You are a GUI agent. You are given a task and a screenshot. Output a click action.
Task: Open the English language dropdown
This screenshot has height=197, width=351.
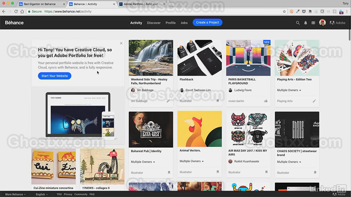click(41, 194)
